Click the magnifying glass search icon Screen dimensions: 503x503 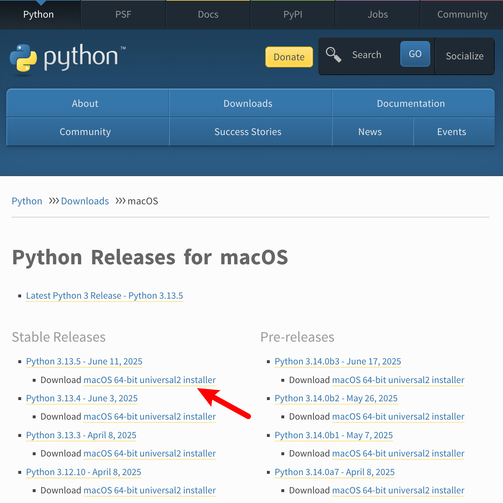pos(333,55)
